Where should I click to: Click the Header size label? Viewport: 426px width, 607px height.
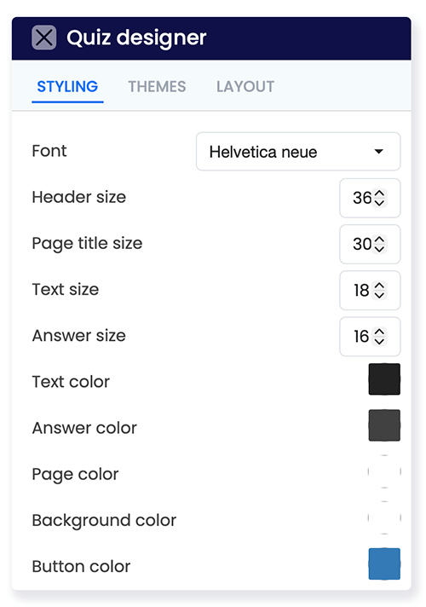[79, 197]
